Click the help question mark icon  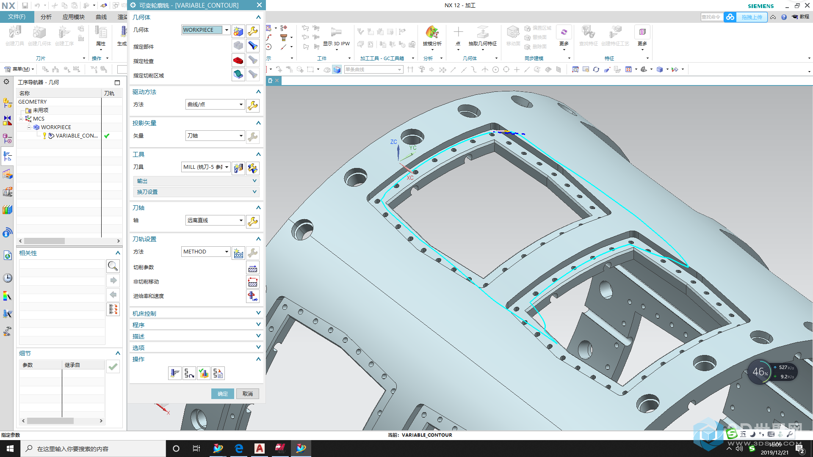coord(784,17)
